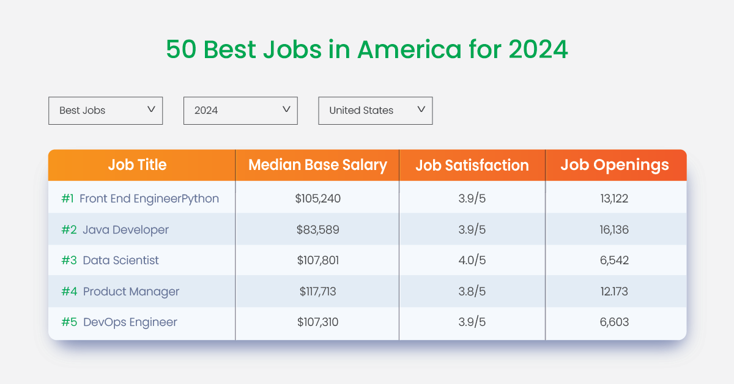Sort by the Job Openings header

pyautogui.click(x=616, y=165)
